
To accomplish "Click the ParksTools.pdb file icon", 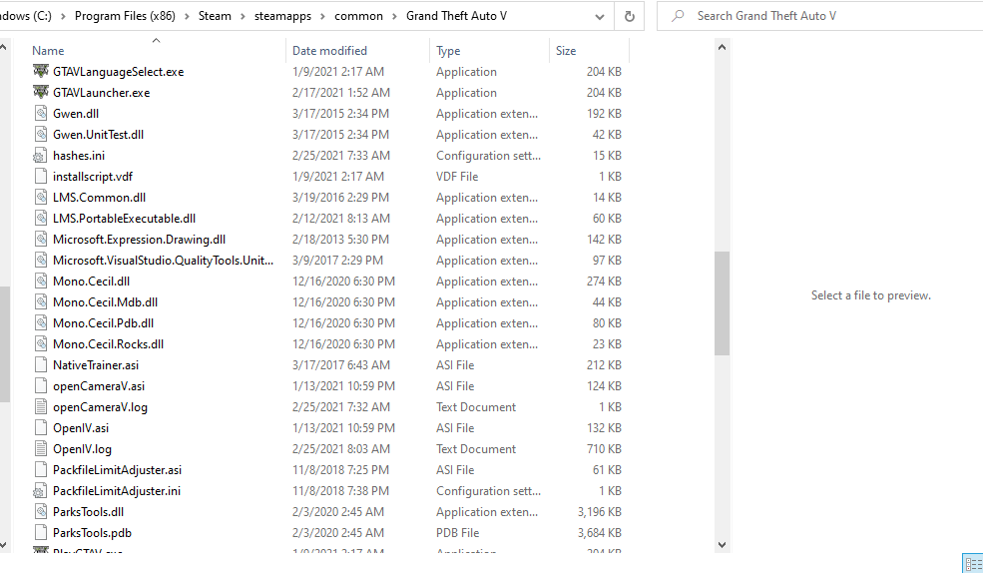I will click(x=41, y=533).
